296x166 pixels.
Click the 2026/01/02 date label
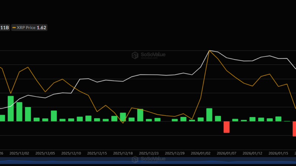(x=201, y=153)
